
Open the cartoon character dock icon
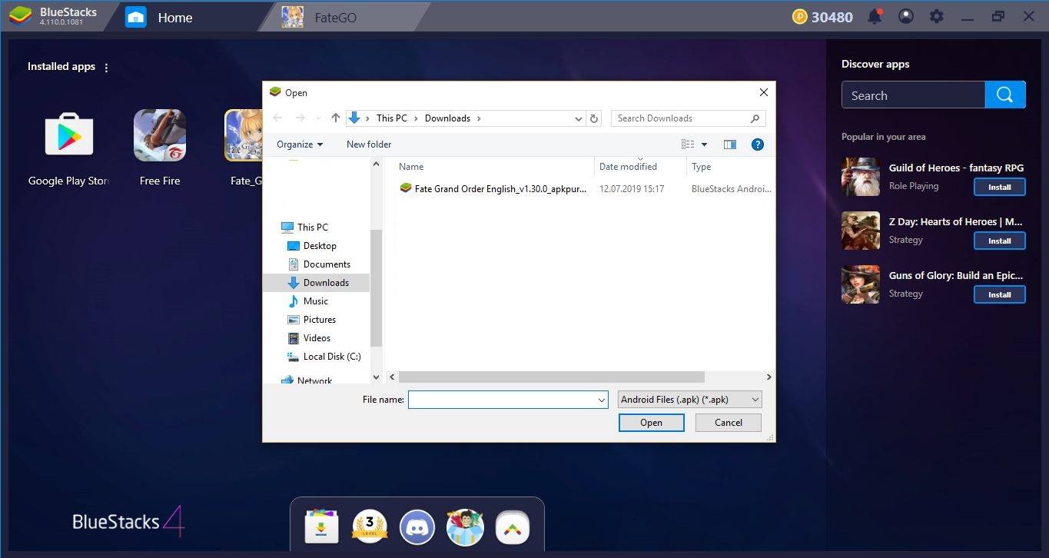[x=465, y=527]
